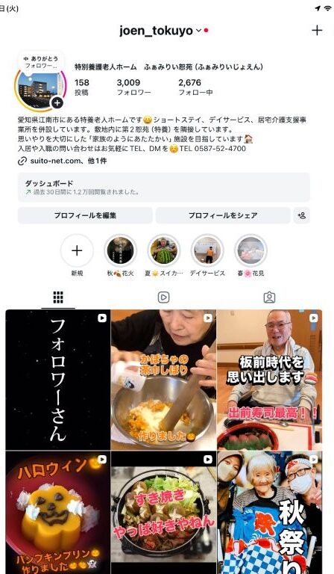Screen dimensions: 334x574
Task: View the 3,009 フォロワー list
Action: pyautogui.click(x=133, y=87)
